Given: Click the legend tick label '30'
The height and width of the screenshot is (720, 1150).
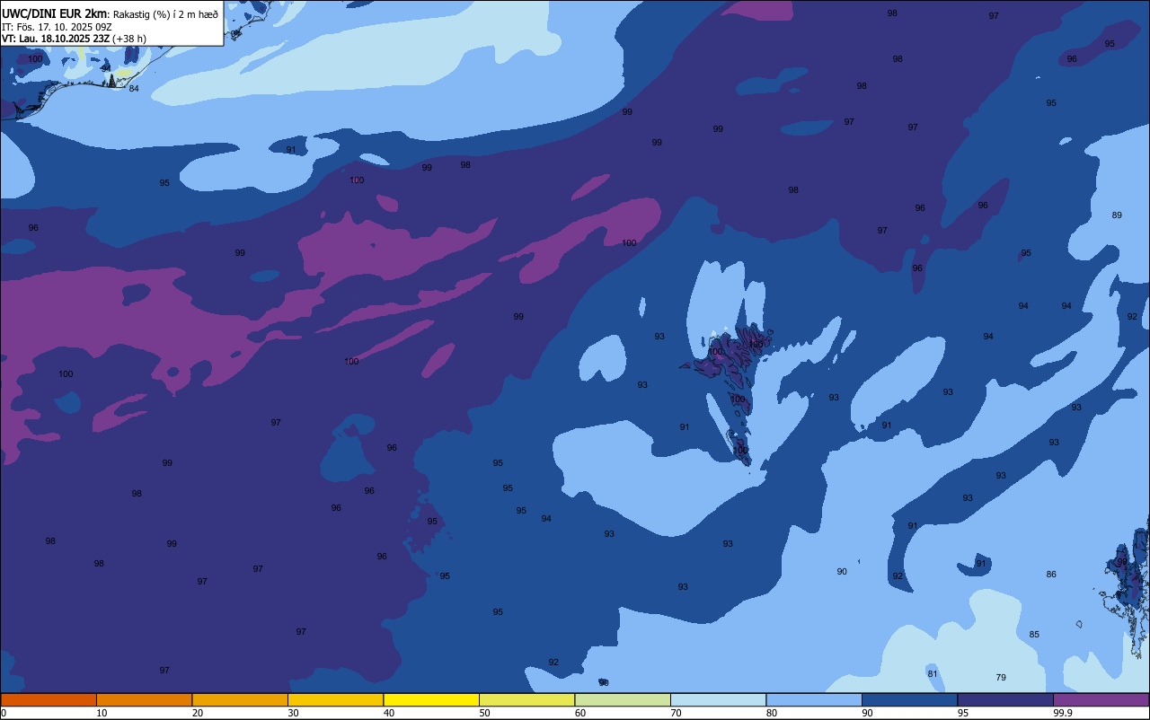Looking at the screenshot, I should click(x=293, y=713).
